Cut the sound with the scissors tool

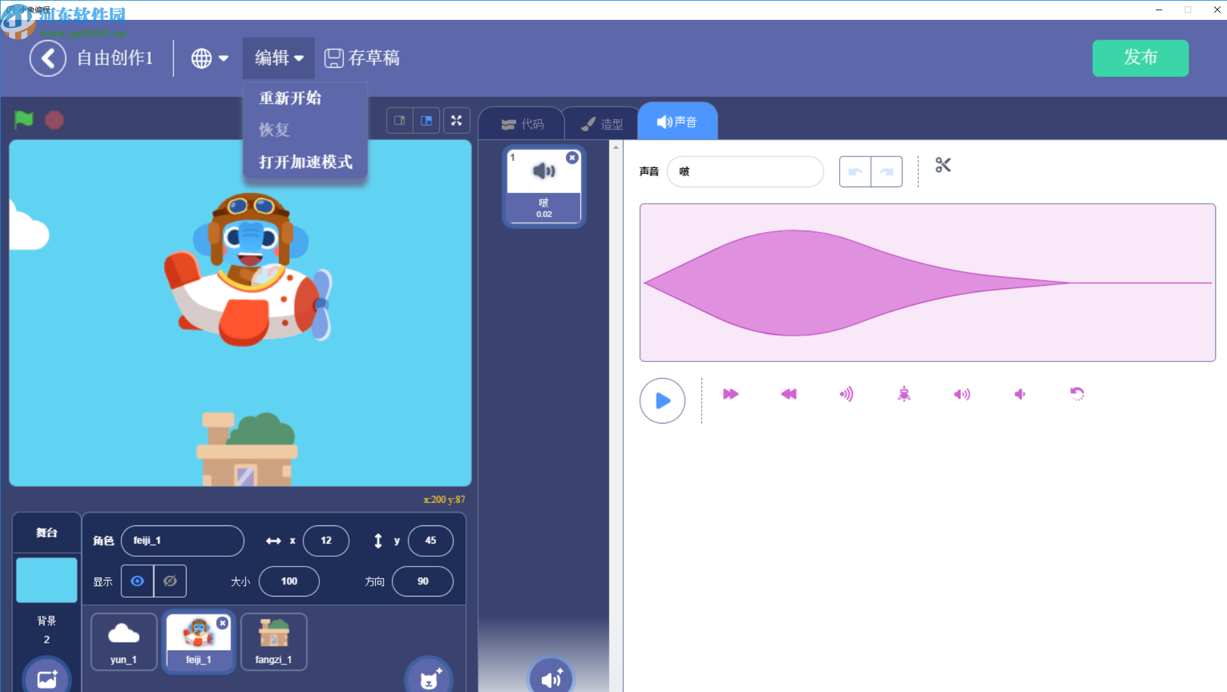(942, 165)
